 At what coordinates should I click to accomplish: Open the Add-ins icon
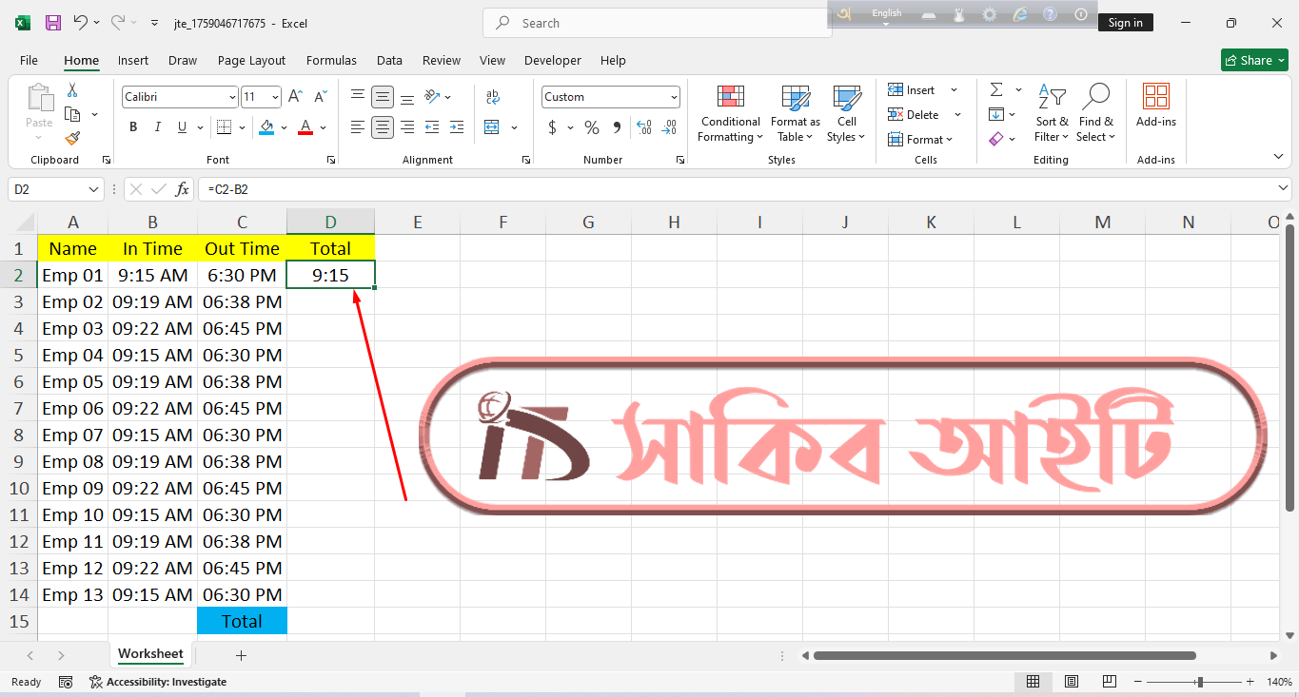coord(1155,105)
